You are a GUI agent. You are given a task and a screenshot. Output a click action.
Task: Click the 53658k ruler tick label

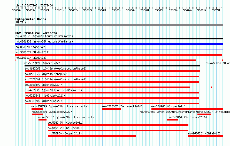coord(17,10)
